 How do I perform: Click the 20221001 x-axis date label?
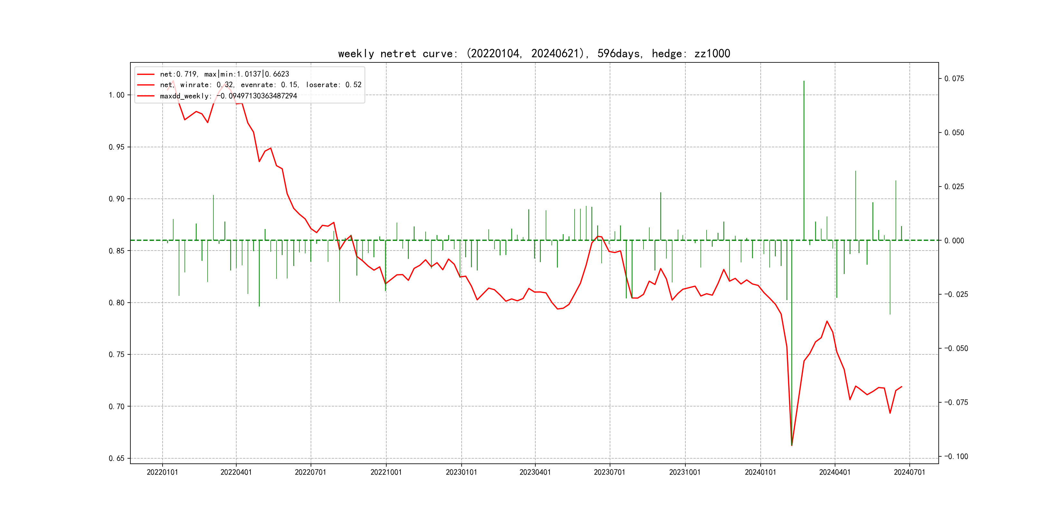[386, 472]
